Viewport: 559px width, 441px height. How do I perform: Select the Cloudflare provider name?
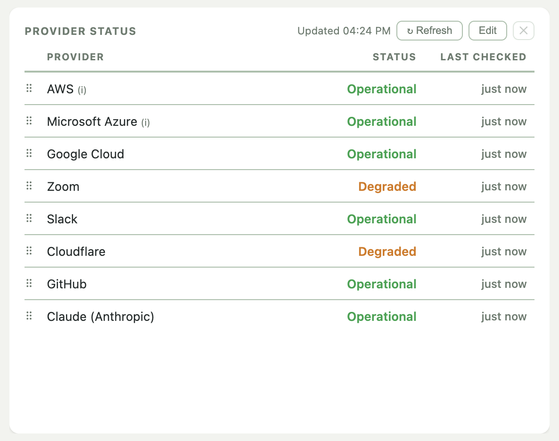(x=76, y=251)
